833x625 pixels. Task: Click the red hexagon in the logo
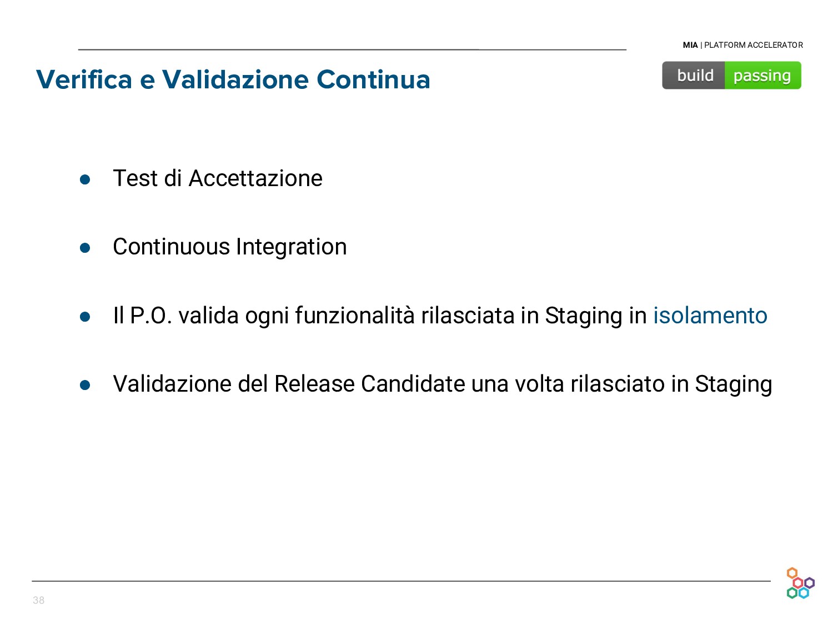(798, 583)
